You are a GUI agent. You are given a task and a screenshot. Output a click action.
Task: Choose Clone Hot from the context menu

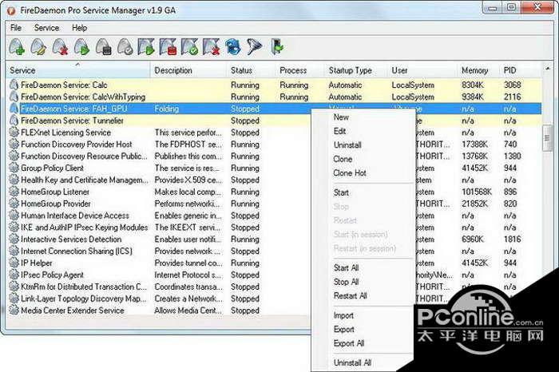[x=350, y=172]
